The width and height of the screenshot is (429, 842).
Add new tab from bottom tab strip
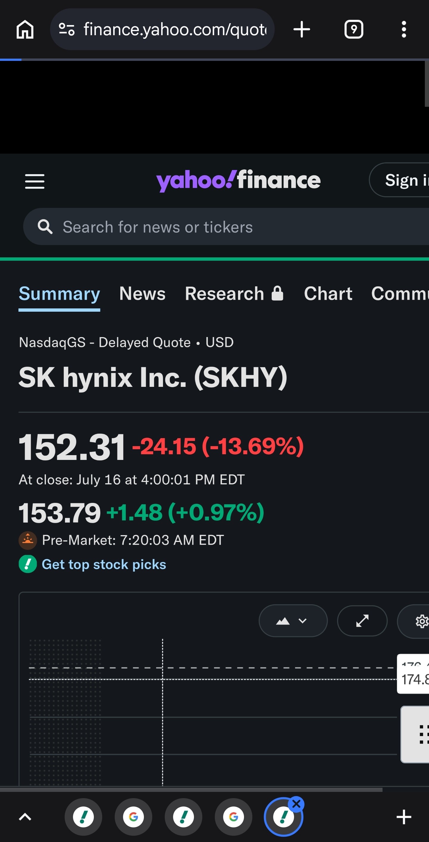(404, 817)
